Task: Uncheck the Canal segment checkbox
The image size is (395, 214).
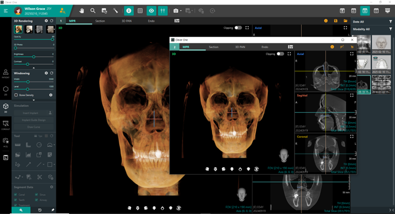Action: tap(16, 194)
